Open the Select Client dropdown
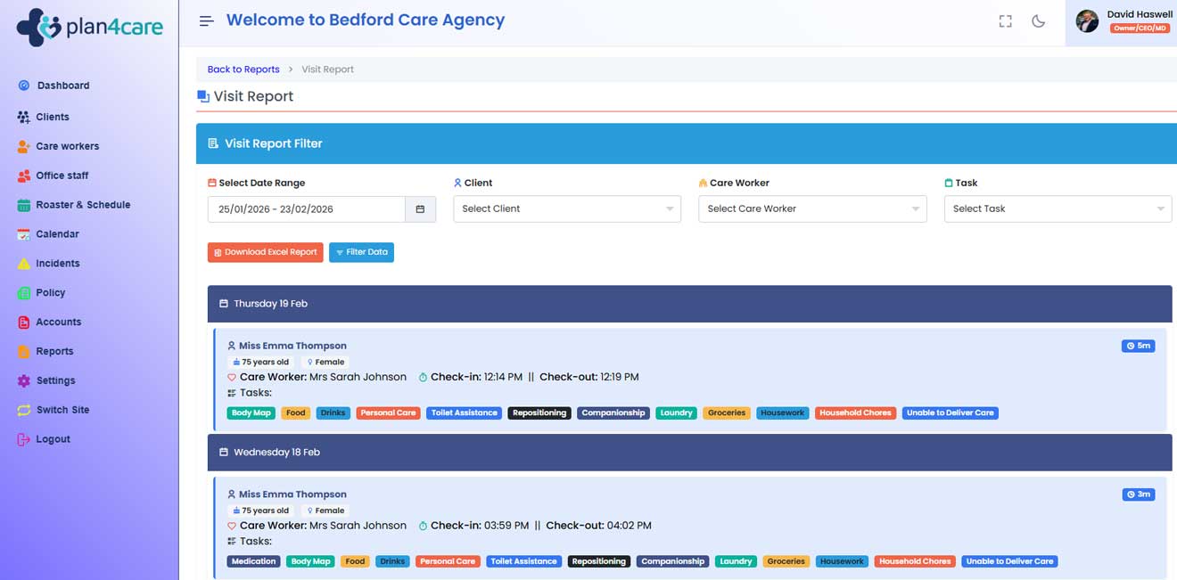Viewport: 1177px width, 580px height. coord(567,209)
